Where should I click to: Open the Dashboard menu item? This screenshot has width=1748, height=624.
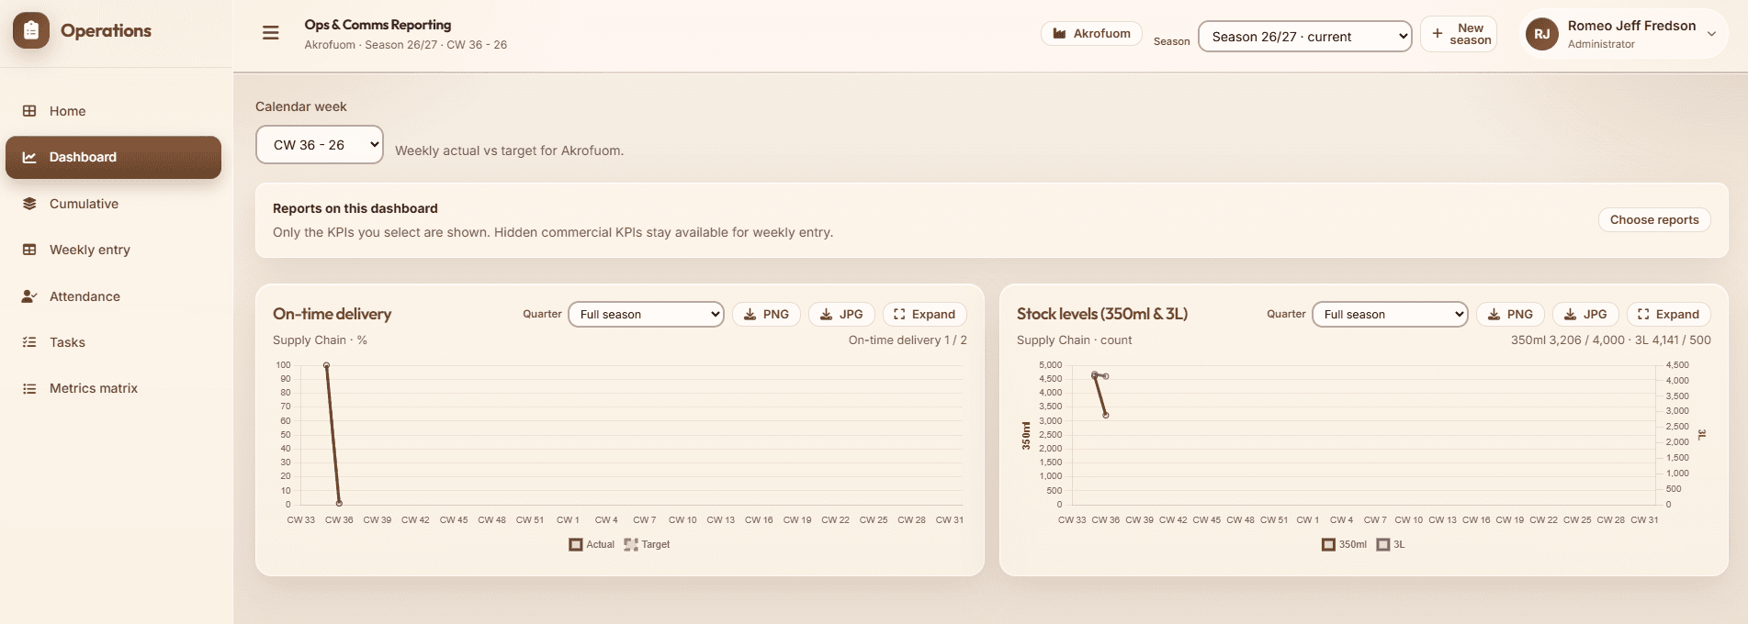click(x=113, y=157)
